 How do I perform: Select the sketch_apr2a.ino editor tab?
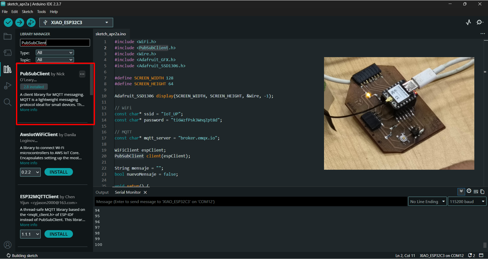pos(111,34)
